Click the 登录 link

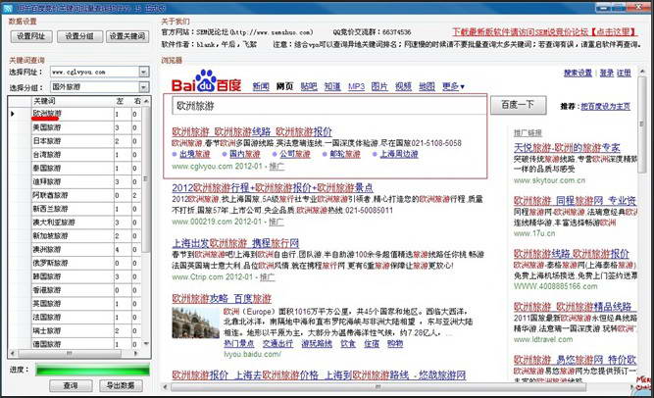[x=607, y=73]
